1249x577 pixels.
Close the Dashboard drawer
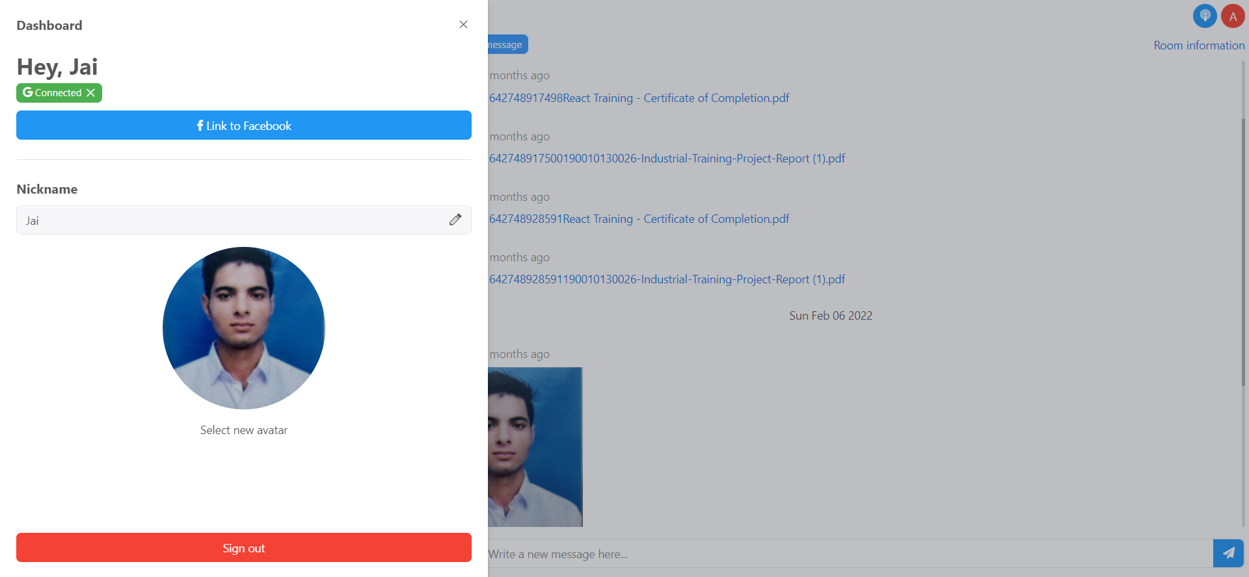click(463, 25)
